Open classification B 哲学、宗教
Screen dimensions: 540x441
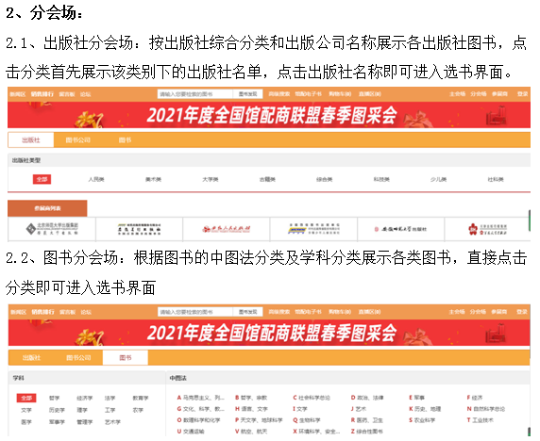click(251, 398)
